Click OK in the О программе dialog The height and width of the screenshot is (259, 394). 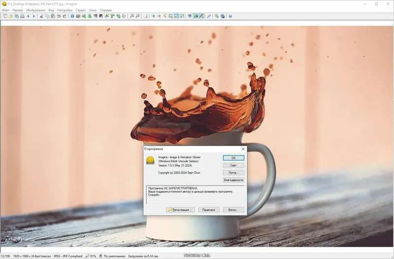[233, 158]
